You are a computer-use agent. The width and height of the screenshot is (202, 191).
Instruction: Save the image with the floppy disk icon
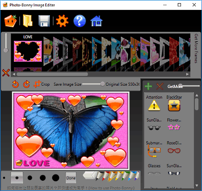(44, 21)
